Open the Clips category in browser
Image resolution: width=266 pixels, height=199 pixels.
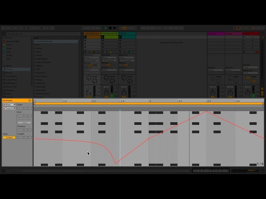pyautogui.click(x=8, y=94)
